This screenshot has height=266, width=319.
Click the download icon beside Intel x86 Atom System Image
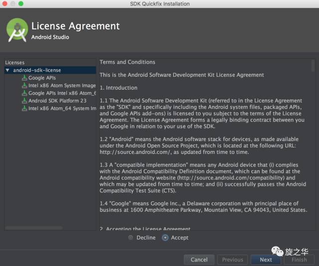click(x=24, y=85)
